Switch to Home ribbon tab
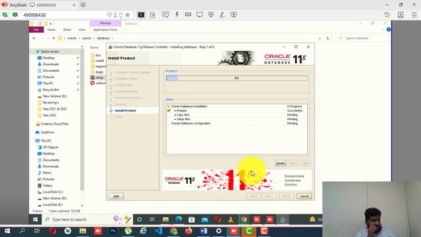Viewport: 421px width, 237px height. (51, 30)
